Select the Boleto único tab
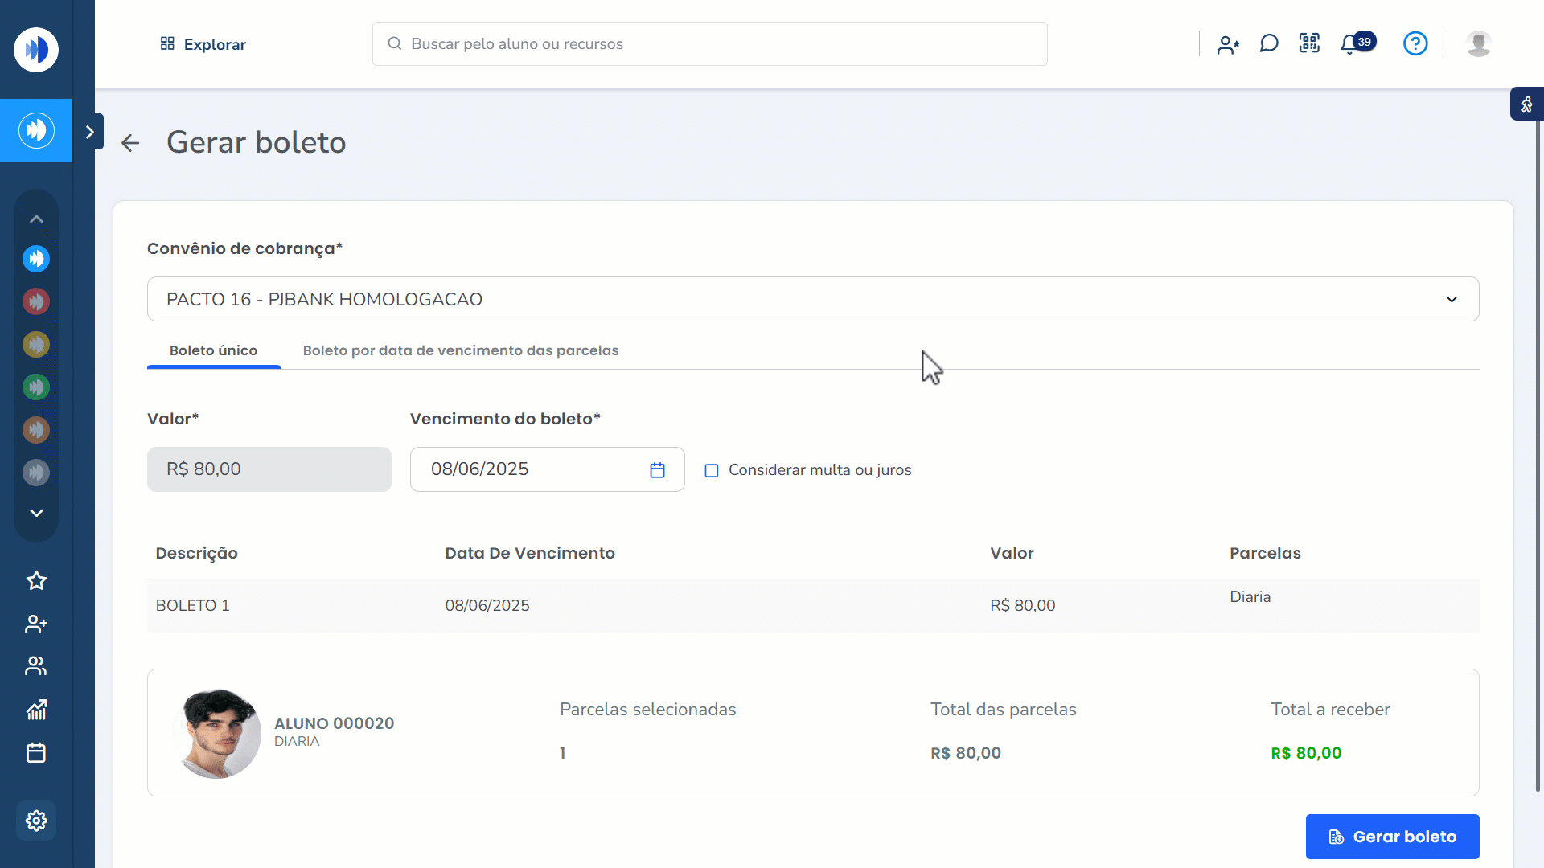Viewport: 1544px width, 868px height. coord(213,350)
